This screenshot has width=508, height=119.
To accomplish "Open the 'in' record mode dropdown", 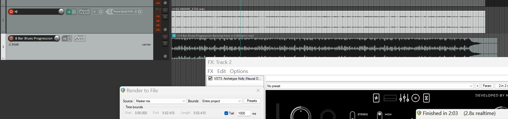I will [97, 12].
